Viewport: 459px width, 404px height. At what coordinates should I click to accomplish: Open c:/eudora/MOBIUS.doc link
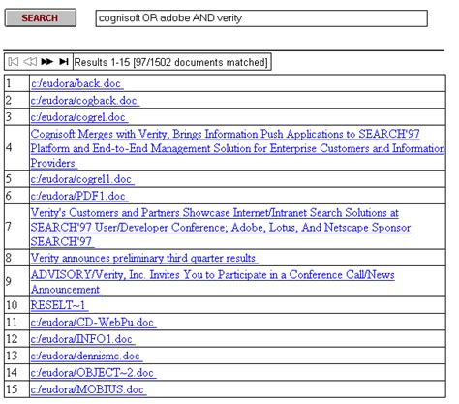click(x=88, y=389)
